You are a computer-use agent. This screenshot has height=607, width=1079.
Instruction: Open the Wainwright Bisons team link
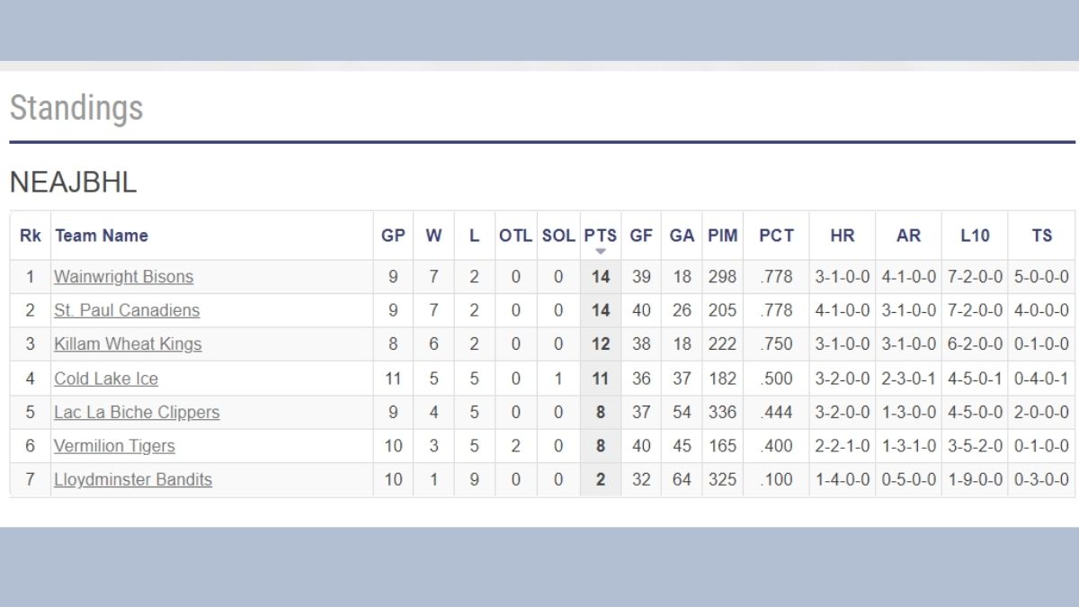tap(123, 277)
